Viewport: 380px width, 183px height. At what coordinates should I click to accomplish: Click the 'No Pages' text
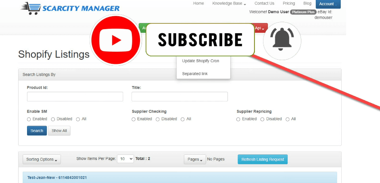(216, 159)
